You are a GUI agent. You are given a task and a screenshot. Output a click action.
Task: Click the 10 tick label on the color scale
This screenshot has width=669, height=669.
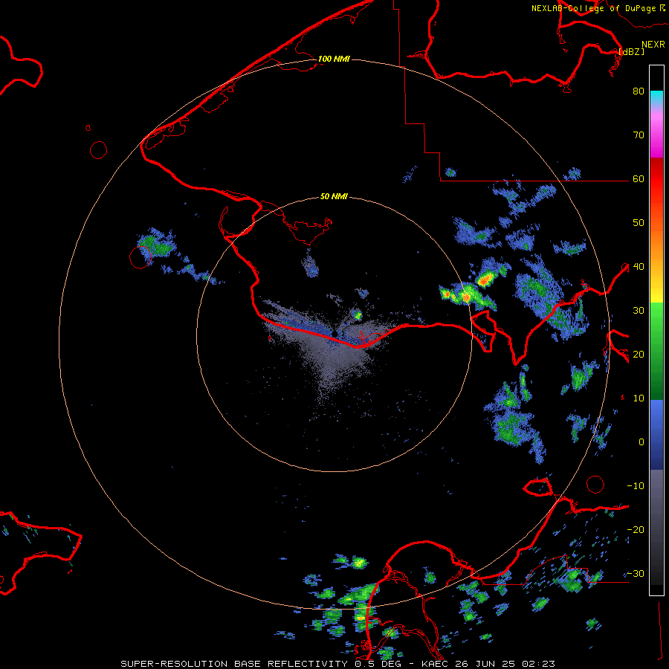(639, 398)
